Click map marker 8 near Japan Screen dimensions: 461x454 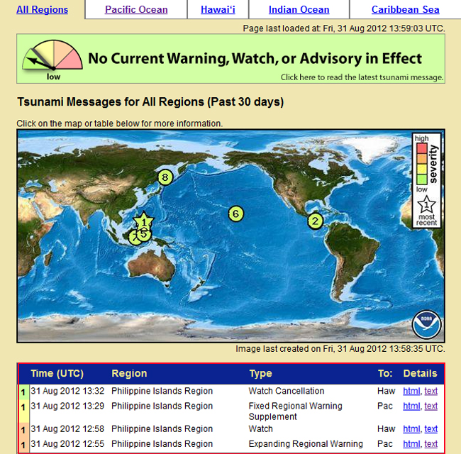[x=165, y=177]
